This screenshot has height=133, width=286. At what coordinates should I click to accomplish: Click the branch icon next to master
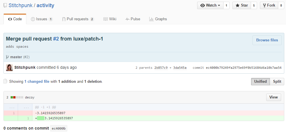click(7, 57)
